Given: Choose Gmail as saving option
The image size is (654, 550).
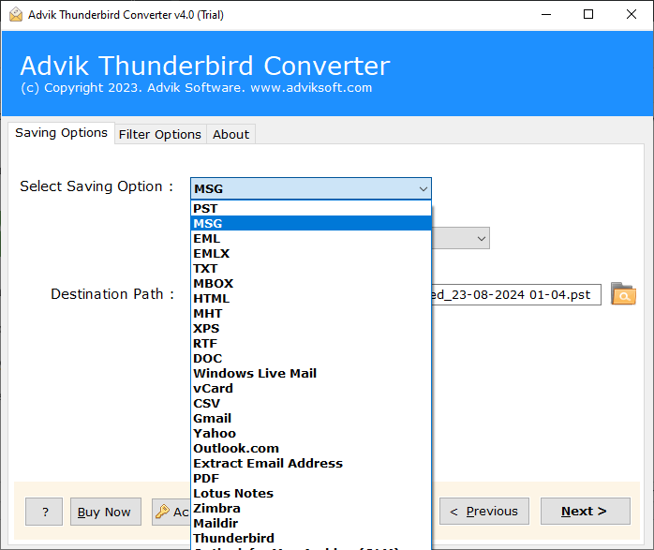Looking at the screenshot, I should (311, 419).
